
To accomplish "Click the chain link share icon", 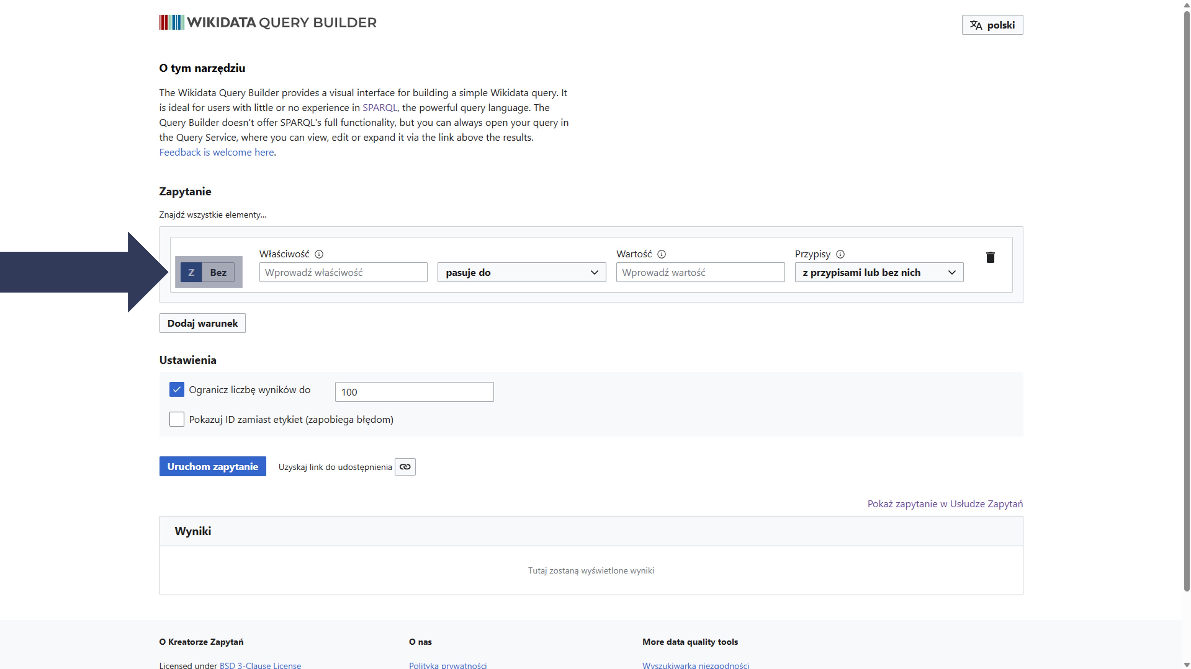I will coord(405,467).
